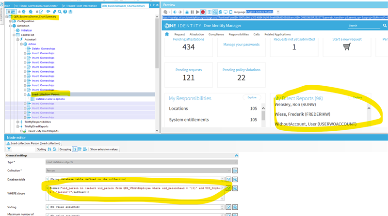Click the Preview back arrow
The image size is (388, 216).
[175, 12]
